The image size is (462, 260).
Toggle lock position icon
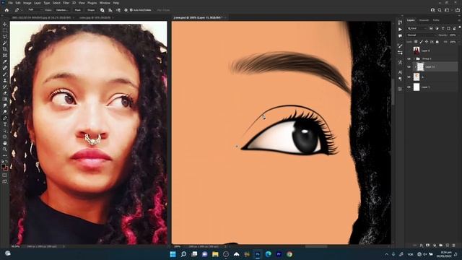pyautogui.click(x=427, y=42)
